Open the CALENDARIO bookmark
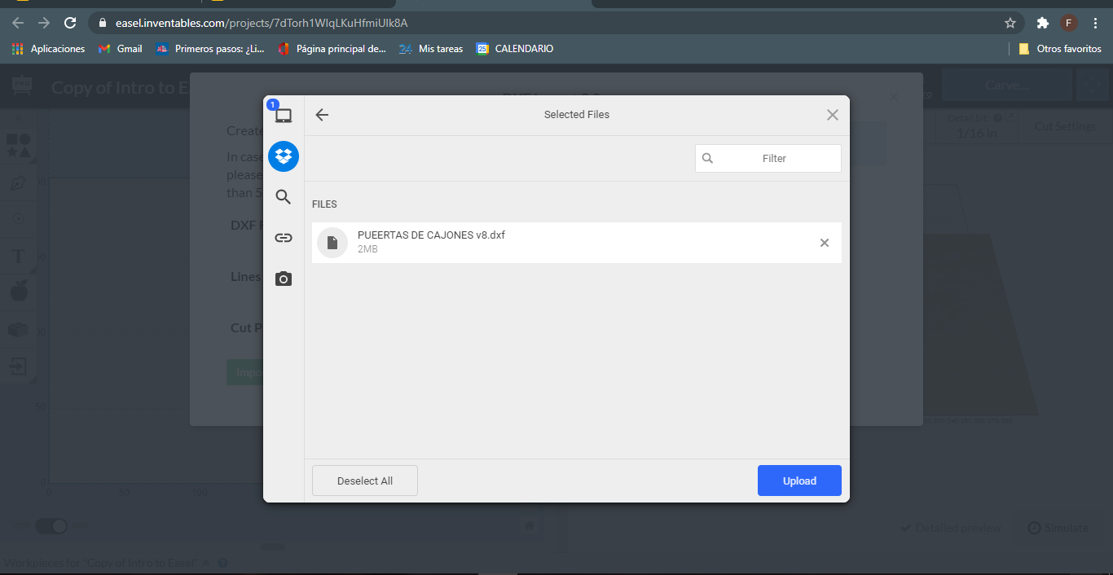Viewport: 1113px width, 575px height. pos(515,49)
